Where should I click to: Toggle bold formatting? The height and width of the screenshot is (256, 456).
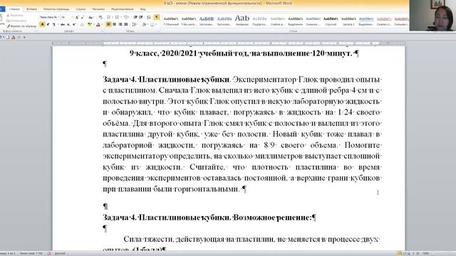[43, 25]
